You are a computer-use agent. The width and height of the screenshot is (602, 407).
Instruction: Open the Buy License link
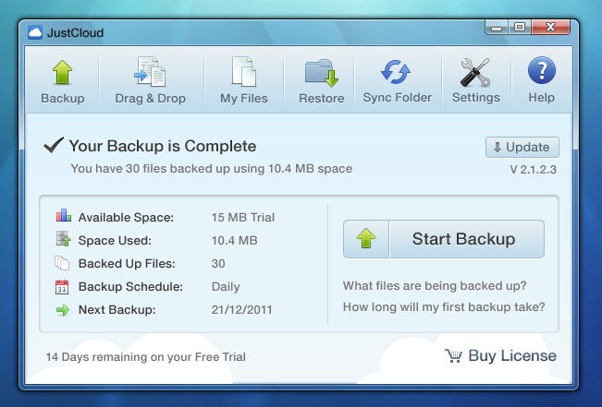[512, 356]
